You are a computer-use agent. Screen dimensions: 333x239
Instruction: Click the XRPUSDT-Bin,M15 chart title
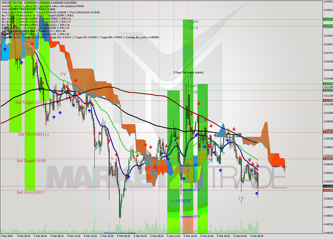(12, 3)
